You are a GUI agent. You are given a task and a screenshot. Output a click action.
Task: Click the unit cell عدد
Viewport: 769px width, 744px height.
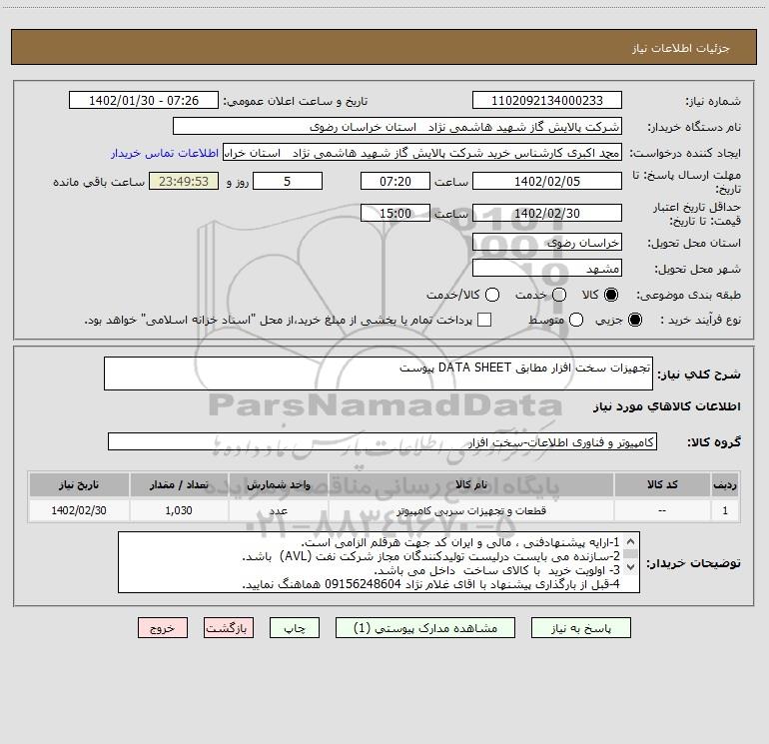pos(278,510)
